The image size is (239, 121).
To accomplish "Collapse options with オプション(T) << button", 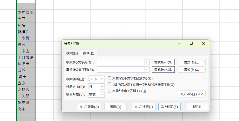I will point(191,94).
